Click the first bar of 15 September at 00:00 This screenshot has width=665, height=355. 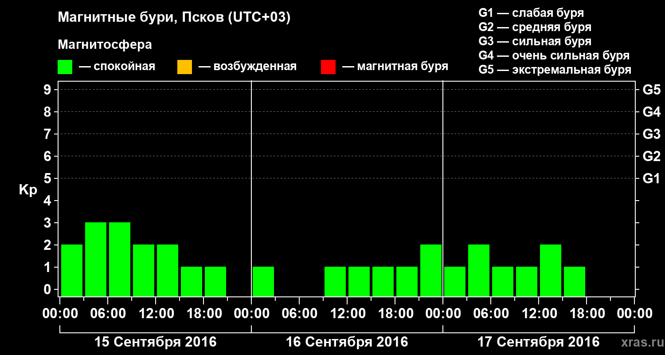tap(72, 270)
